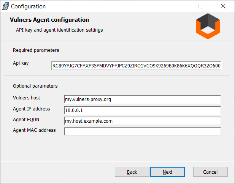Click the 'Vulners host' label
The height and width of the screenshot is (184, 235).
pos(26,98)
